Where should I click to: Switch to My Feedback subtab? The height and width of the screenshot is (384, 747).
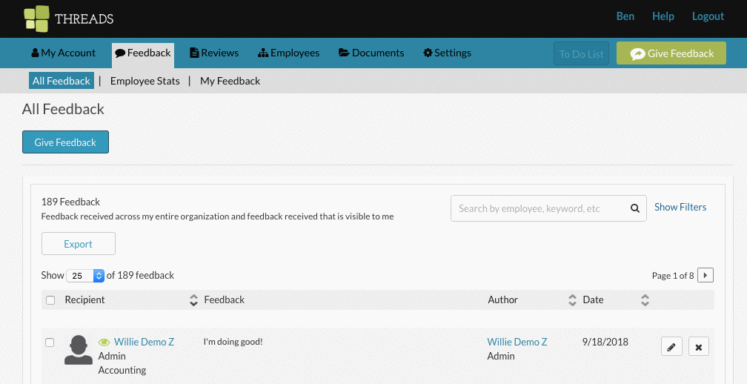tap(230, 81)
